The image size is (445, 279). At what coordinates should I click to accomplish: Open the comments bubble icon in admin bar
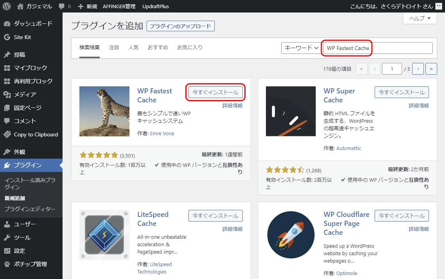(61, 6)
